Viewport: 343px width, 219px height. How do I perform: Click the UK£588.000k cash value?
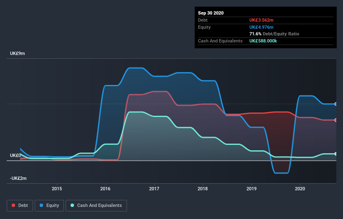(x=263, y=41)
